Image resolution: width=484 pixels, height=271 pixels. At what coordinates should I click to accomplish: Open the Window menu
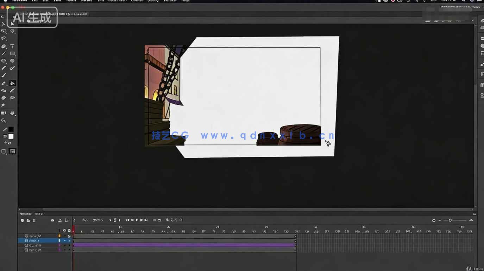[170, 1]
